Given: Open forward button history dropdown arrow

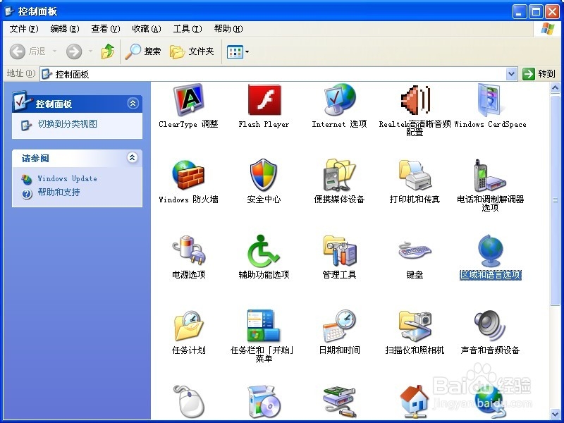Looking at the screenshot, I should coord(91,51).
